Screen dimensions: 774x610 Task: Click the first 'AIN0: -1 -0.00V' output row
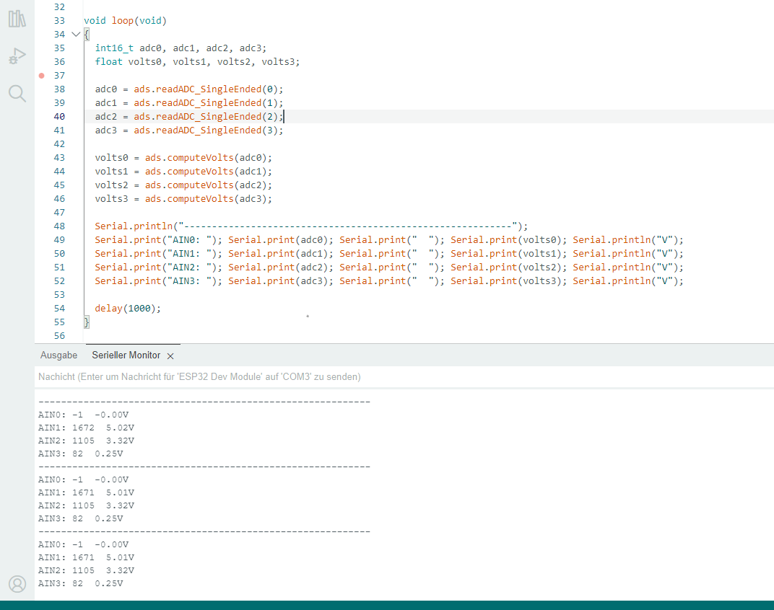click(84, 415)
